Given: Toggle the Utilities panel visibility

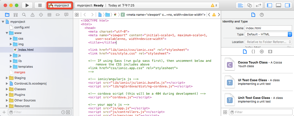Looking at the screenshot, I should [288, 5].
